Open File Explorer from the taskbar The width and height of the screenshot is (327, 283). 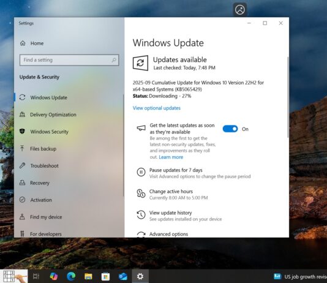88,276
